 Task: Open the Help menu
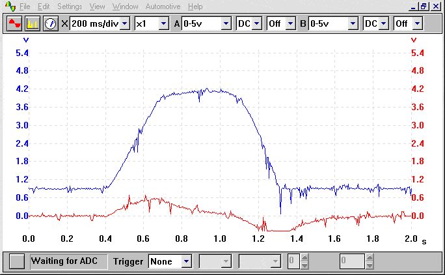[195, 7]
